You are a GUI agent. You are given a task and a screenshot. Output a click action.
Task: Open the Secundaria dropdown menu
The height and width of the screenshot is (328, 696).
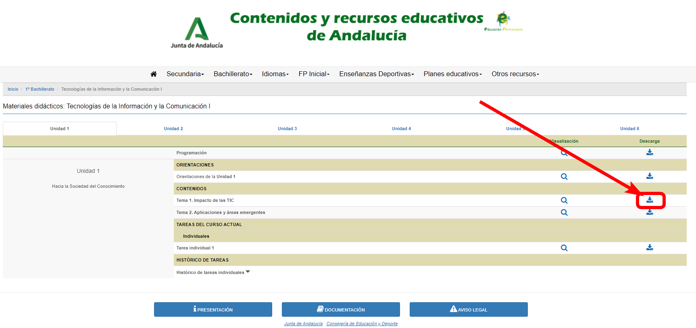coord(185,74)
